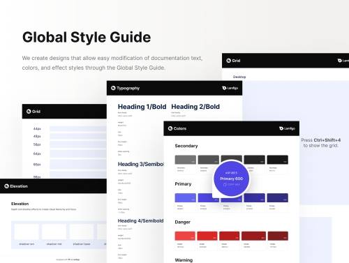Image resolution: width=349 pixels, height=263 pixels.
Task: Select the fourth Danger dark red swatch
Action: coord(253,236)
